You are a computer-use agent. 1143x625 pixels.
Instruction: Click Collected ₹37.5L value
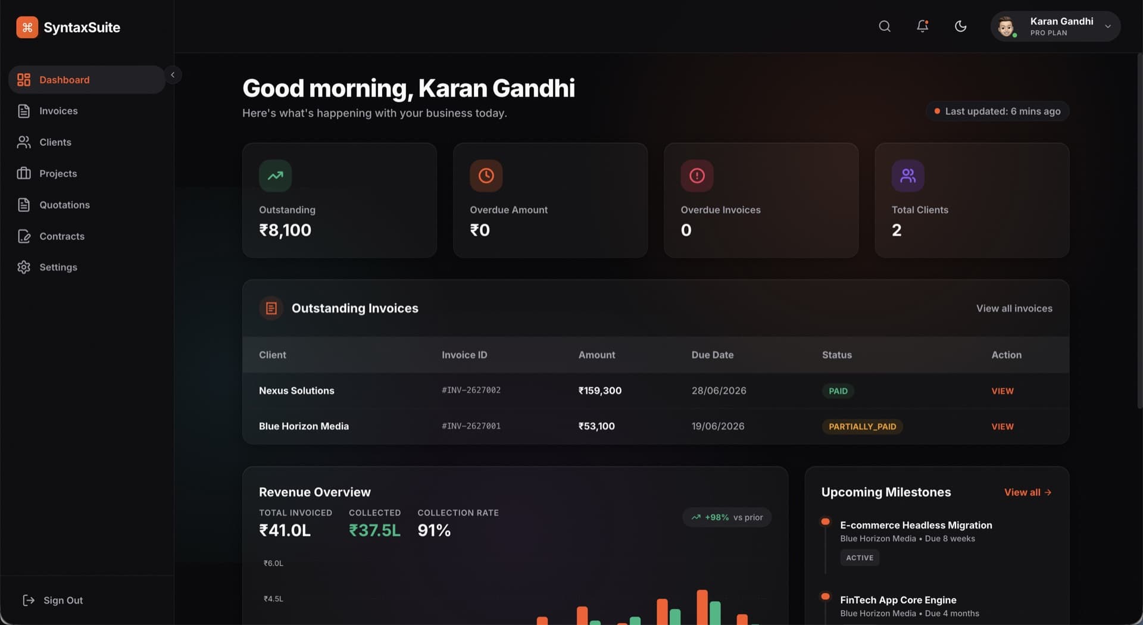(374, 530)
